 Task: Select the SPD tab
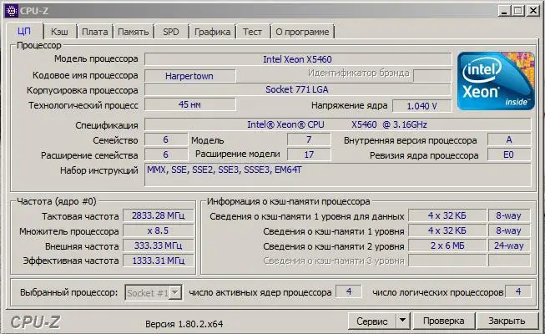(171, 32)
